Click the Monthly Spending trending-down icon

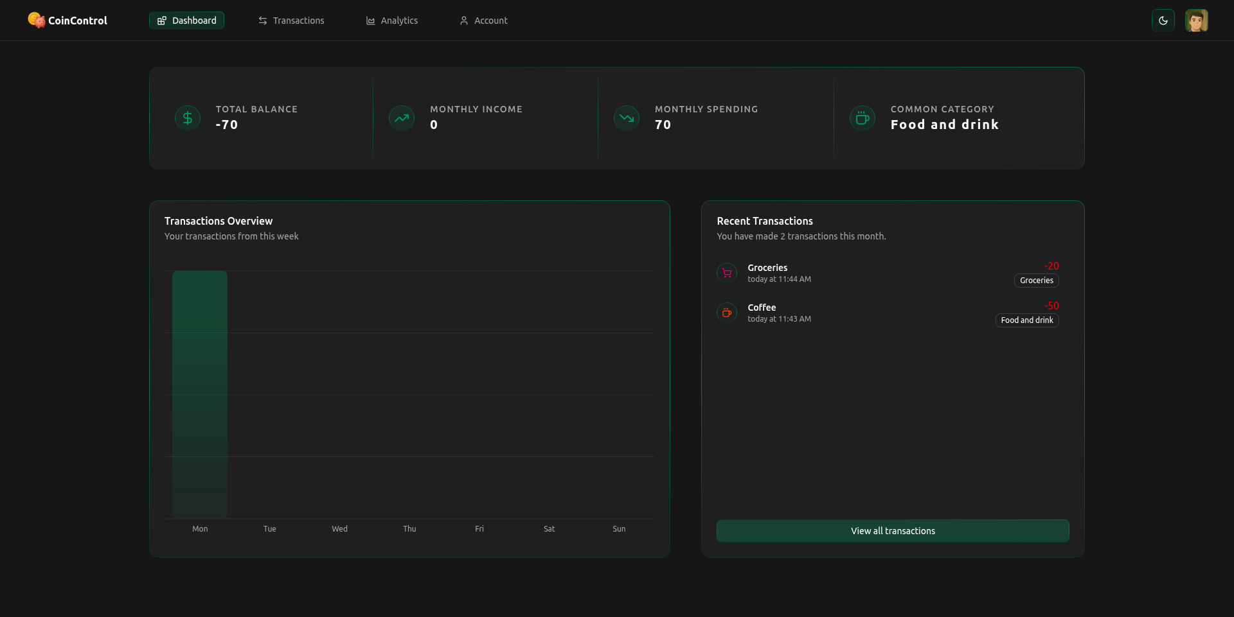pos(625,118)
